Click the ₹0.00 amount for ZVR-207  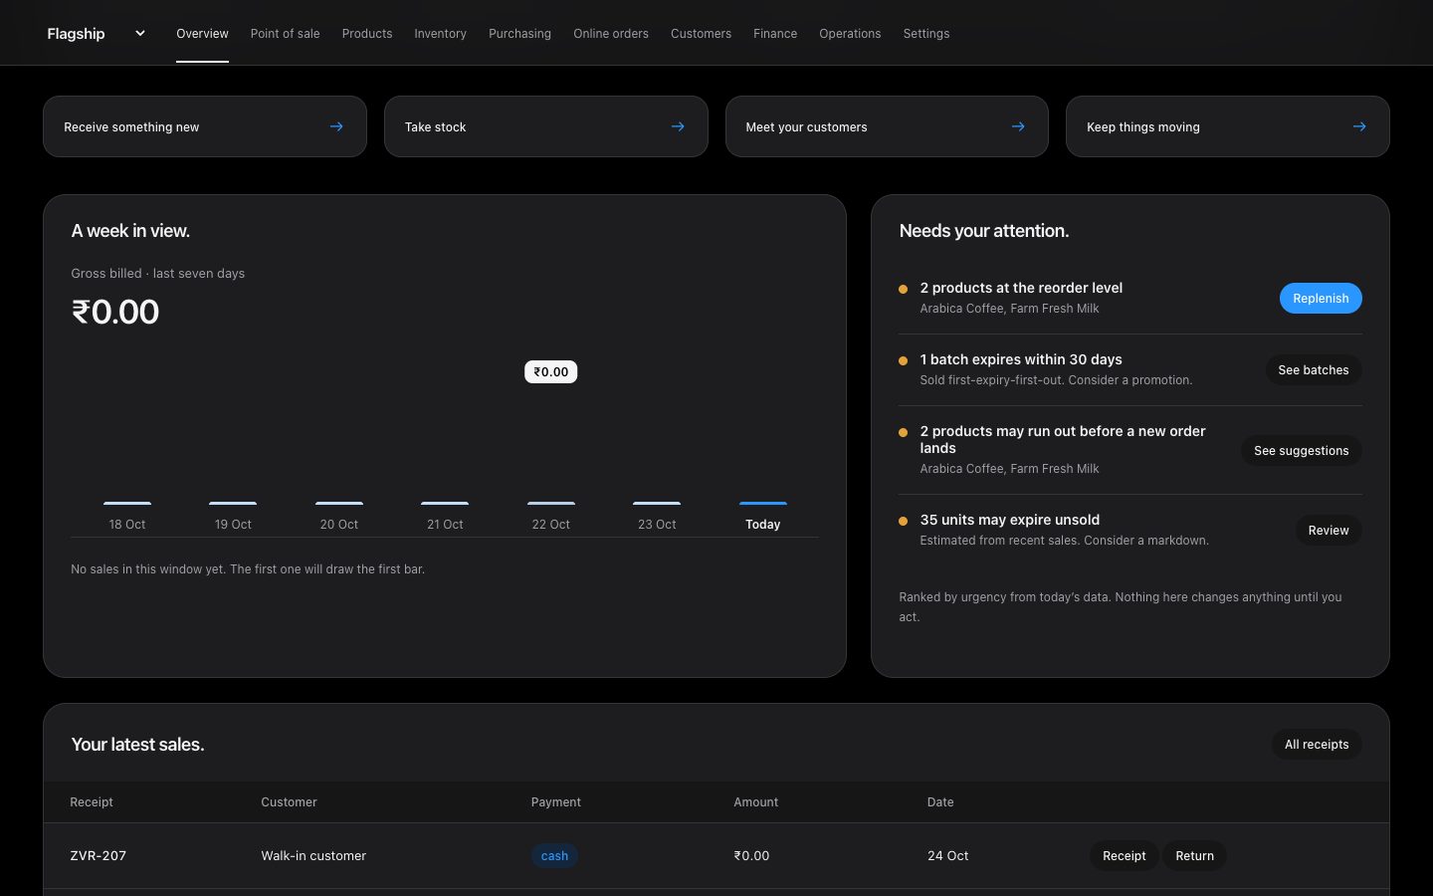click(751, 855)
